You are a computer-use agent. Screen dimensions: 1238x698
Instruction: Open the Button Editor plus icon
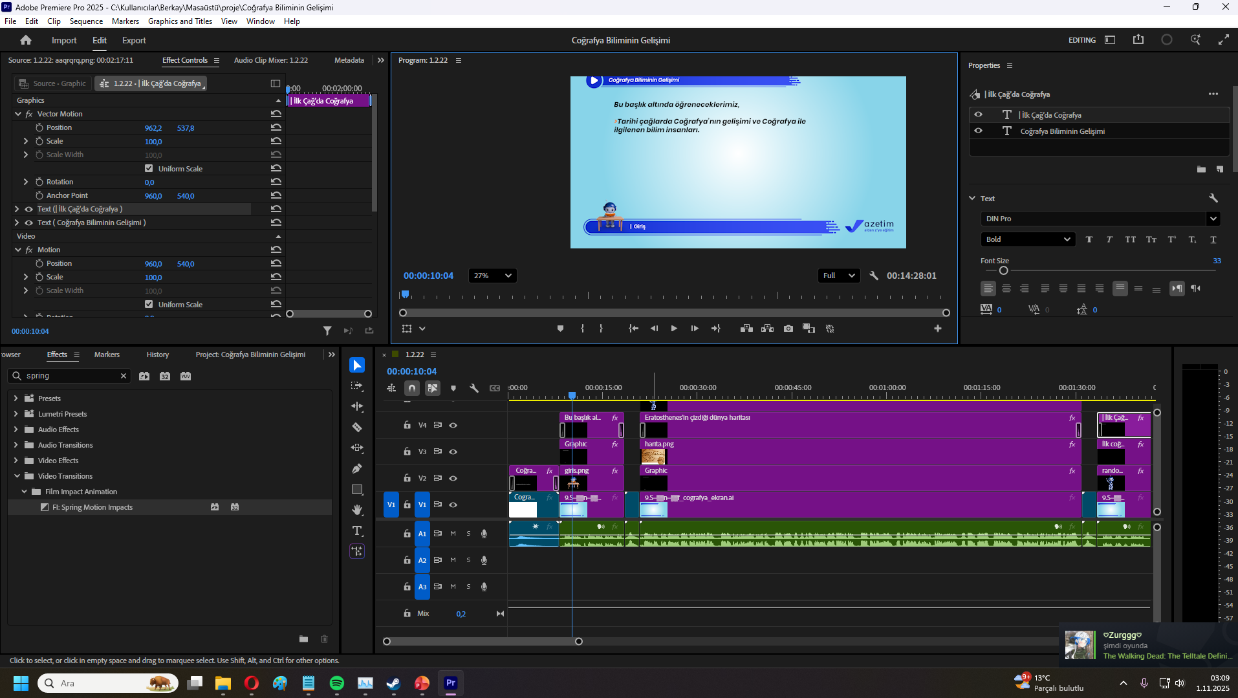(x=938, y=329)
